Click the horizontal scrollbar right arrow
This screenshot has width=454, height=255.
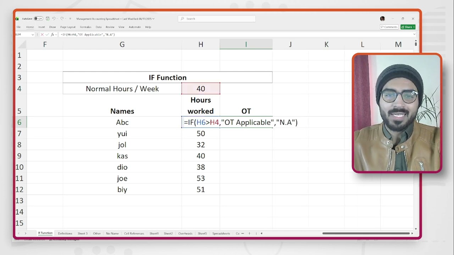[x=412, y=233]
